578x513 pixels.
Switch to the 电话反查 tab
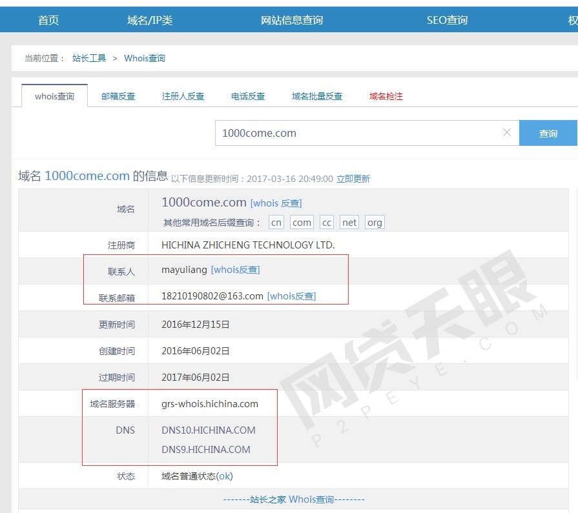tap(248, 96)
